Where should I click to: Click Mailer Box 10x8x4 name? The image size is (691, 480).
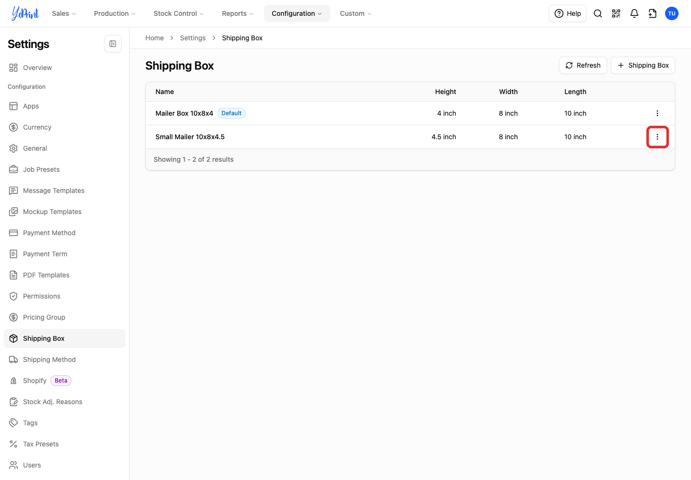[x=184, y=113]
